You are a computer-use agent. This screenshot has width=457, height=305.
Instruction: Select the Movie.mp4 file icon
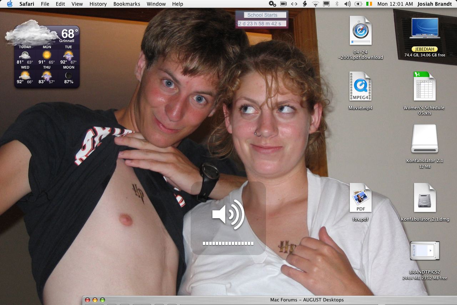(x=361, y=86)
